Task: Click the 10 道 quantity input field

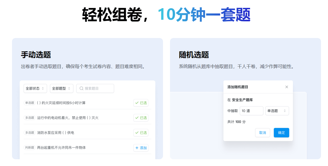Action: coord(251,111)
